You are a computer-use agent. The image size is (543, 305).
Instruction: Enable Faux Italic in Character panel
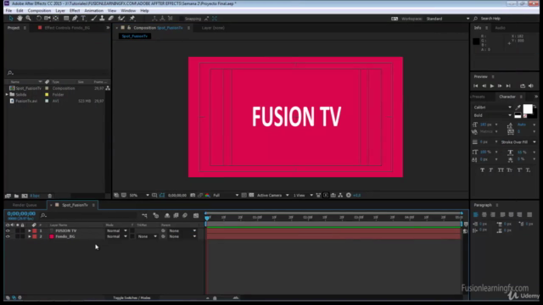(x=490, y=169)
